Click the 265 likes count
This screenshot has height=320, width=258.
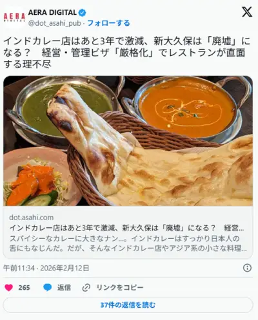tap(24, 288)
